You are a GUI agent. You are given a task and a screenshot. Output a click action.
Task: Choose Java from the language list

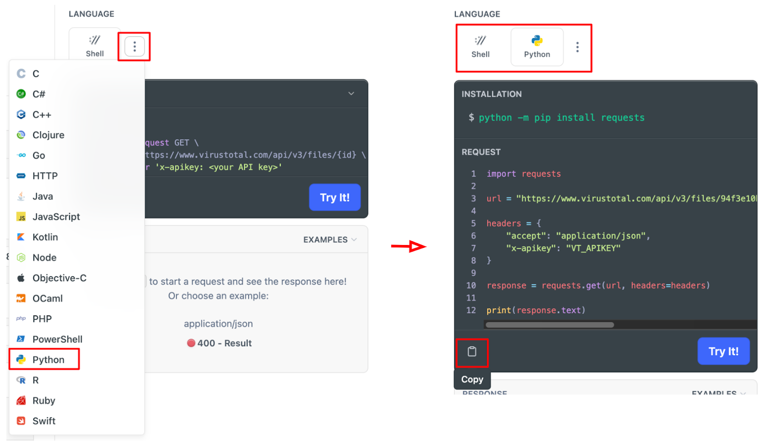click(77, 196)
